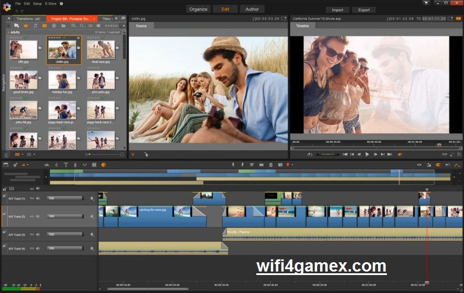The height and width of the screenshot is (293, 464).
Task: Open keyframe diamond menu on A/V Track (3)
Action: pyautogui.click(x=92, y=234)
